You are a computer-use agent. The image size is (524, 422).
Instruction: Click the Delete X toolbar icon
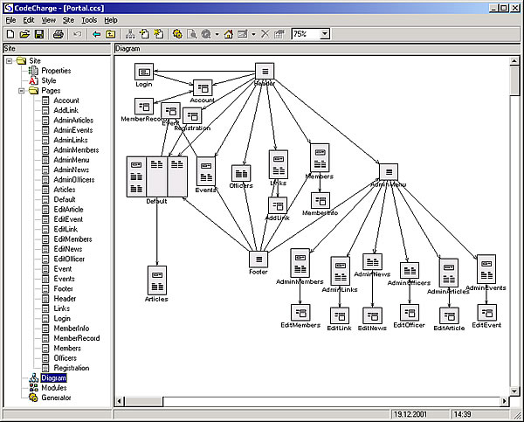[x=265, y=34]
